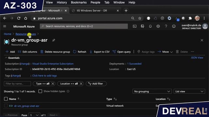This screenshot has width=209, height=117.
Task: Show Azure notifications bell
Action: [150, 26]
